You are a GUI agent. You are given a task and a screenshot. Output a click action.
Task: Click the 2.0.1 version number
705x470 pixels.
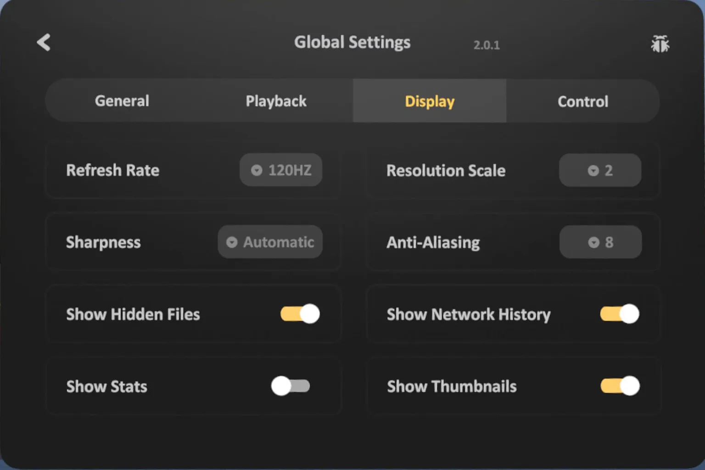pyautogui.click(x=487, y=45)
